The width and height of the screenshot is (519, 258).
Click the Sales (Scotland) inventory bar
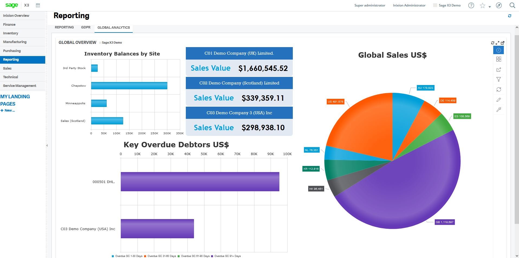pos(107,121)
